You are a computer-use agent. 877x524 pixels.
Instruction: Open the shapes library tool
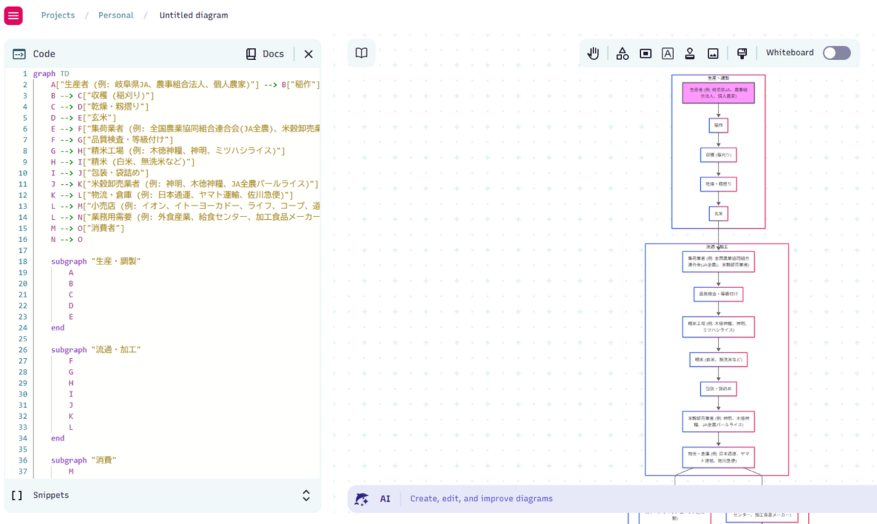(622, 53)
